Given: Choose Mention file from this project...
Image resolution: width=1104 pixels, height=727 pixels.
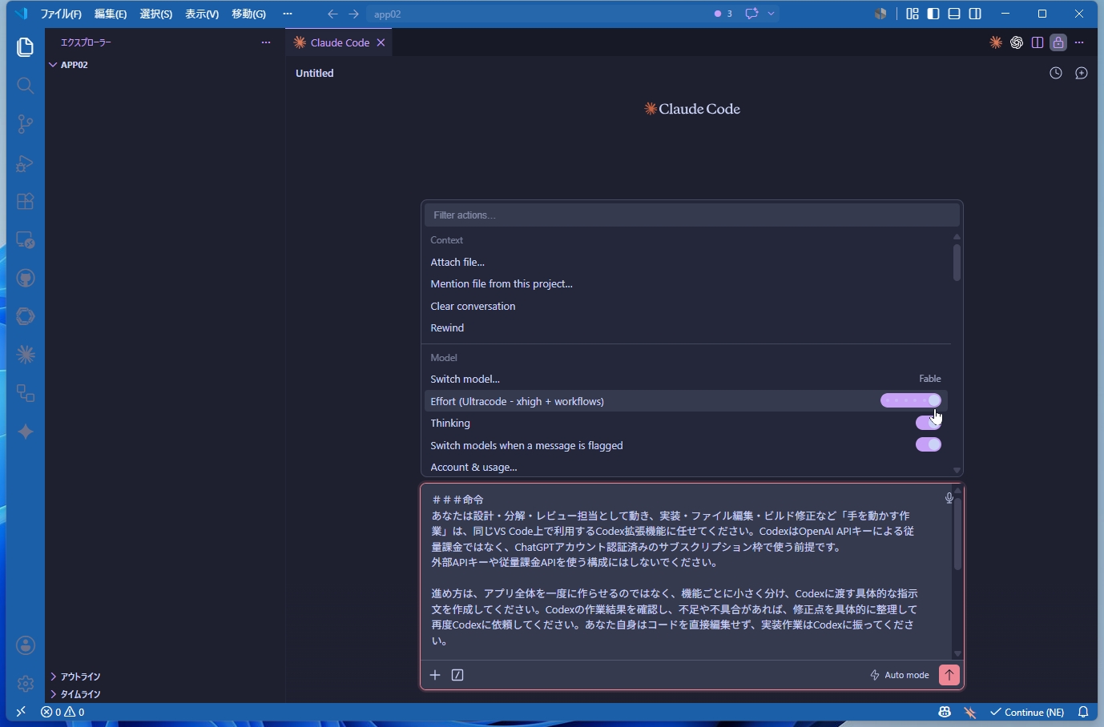Looking at the screenshot, I should tap(502, 283).
